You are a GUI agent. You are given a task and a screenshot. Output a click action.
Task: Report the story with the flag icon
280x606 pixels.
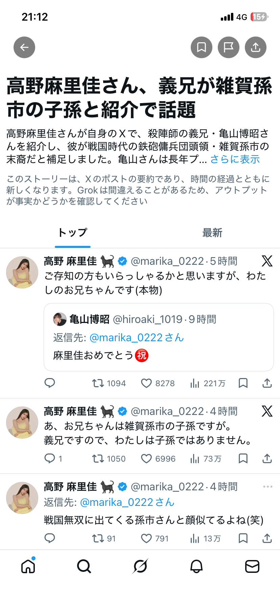coord(229,47)
